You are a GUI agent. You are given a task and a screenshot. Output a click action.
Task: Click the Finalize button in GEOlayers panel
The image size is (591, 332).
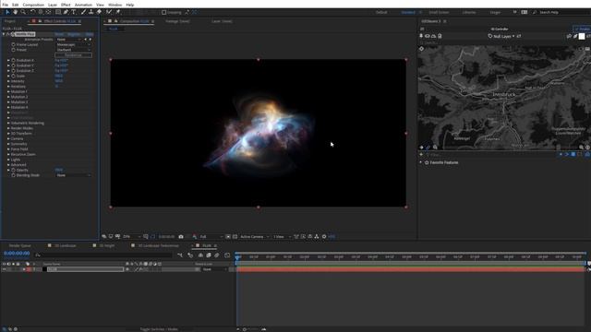pyautogui.click(x=582, y=29)
